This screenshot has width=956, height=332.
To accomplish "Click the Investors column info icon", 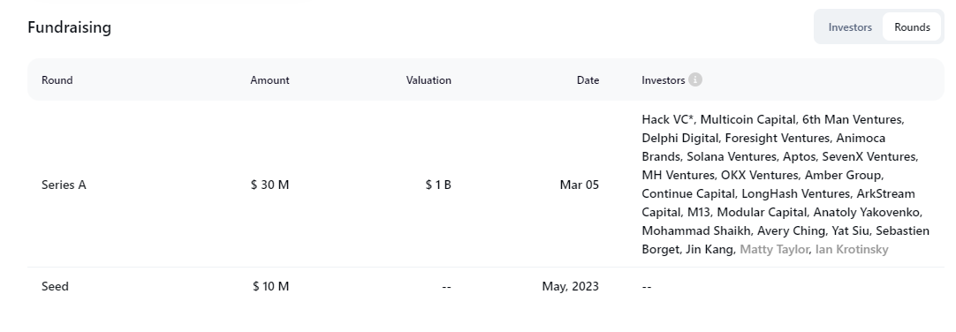I will pos(695,79).
